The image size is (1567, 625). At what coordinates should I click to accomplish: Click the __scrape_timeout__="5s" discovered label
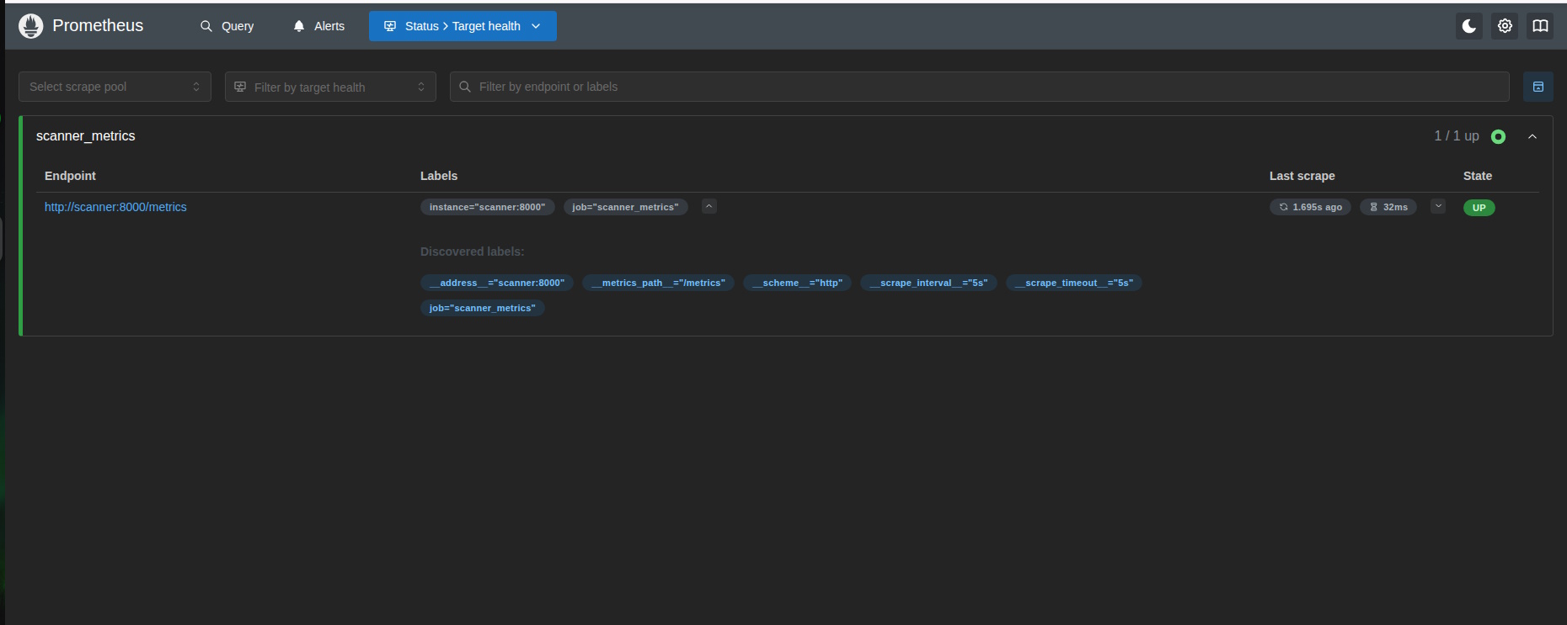(1074, 283)
